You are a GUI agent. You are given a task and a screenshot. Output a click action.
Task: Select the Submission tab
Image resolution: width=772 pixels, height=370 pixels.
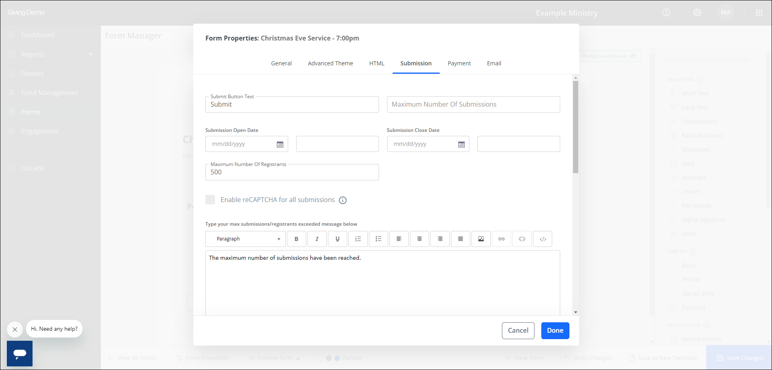tap(416, 63)
